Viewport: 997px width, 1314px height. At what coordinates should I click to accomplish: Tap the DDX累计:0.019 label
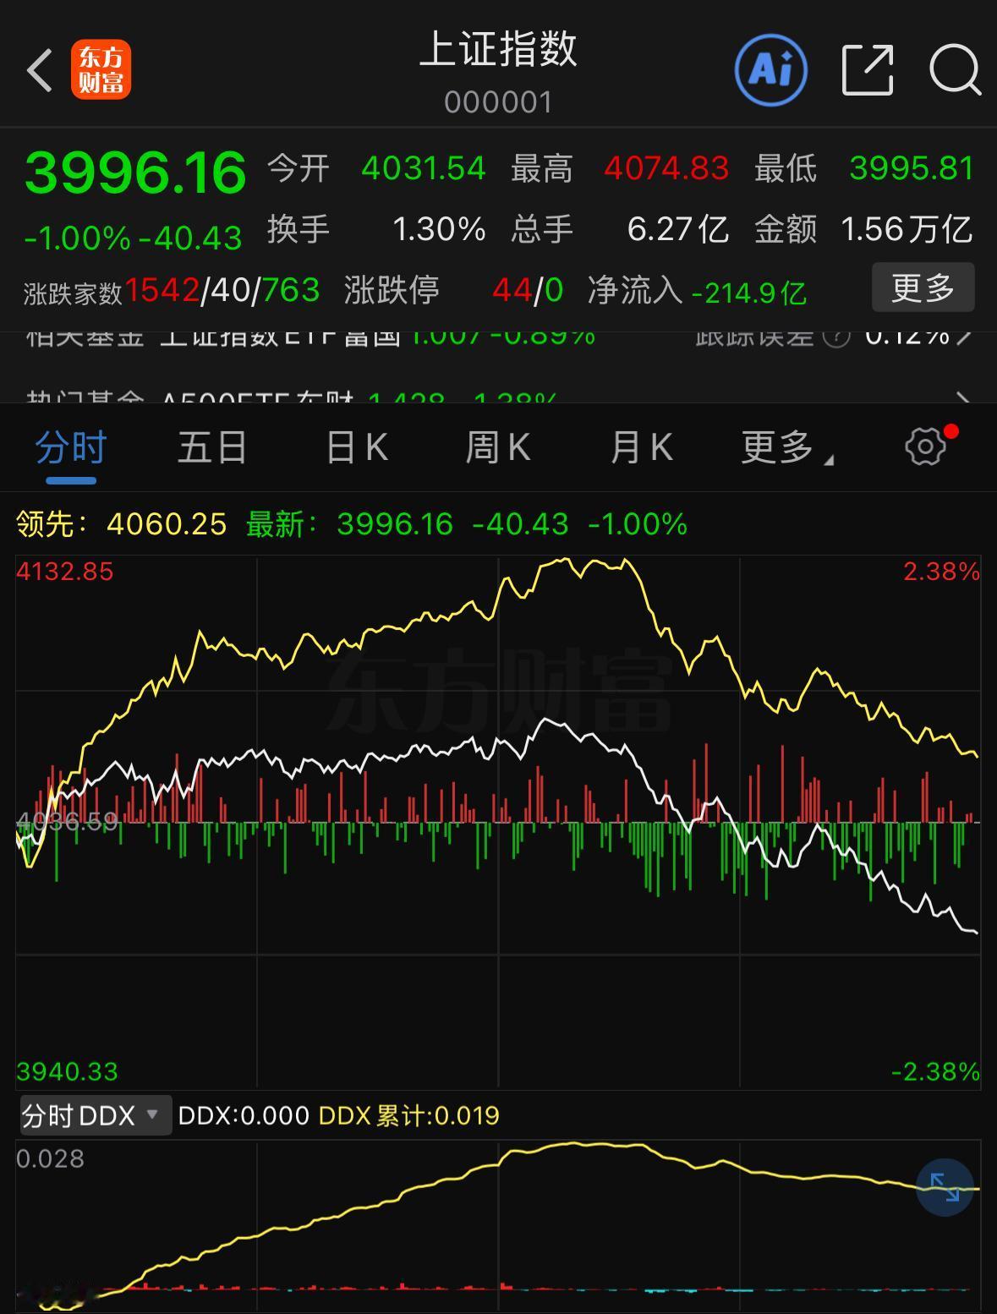(408, 1115)
